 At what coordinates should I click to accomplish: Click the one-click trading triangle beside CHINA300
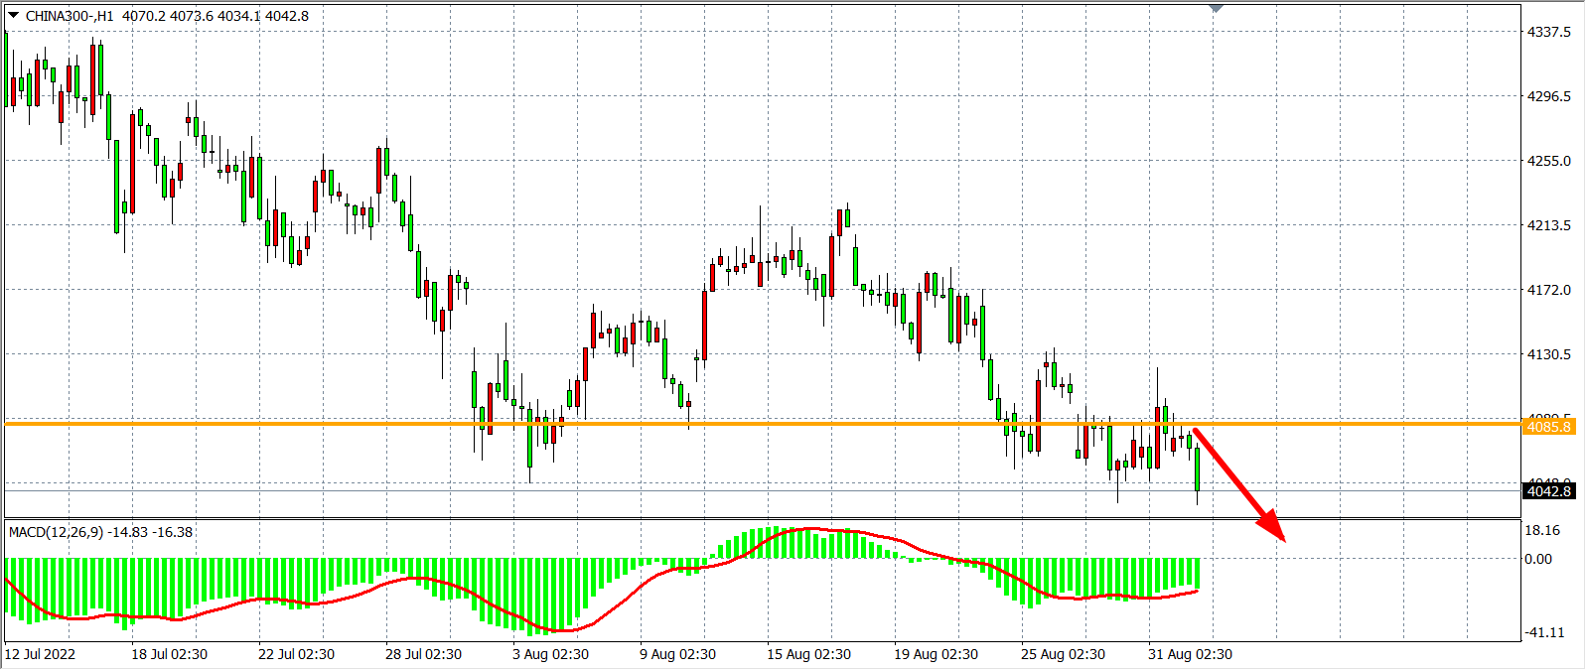click(13, 15)
